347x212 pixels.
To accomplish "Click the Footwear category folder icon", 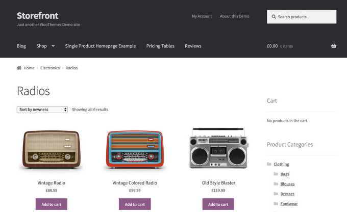I will [x=276, y=204].
